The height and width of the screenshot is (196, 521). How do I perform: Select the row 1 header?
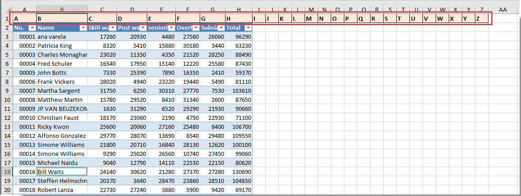[6, 18]
